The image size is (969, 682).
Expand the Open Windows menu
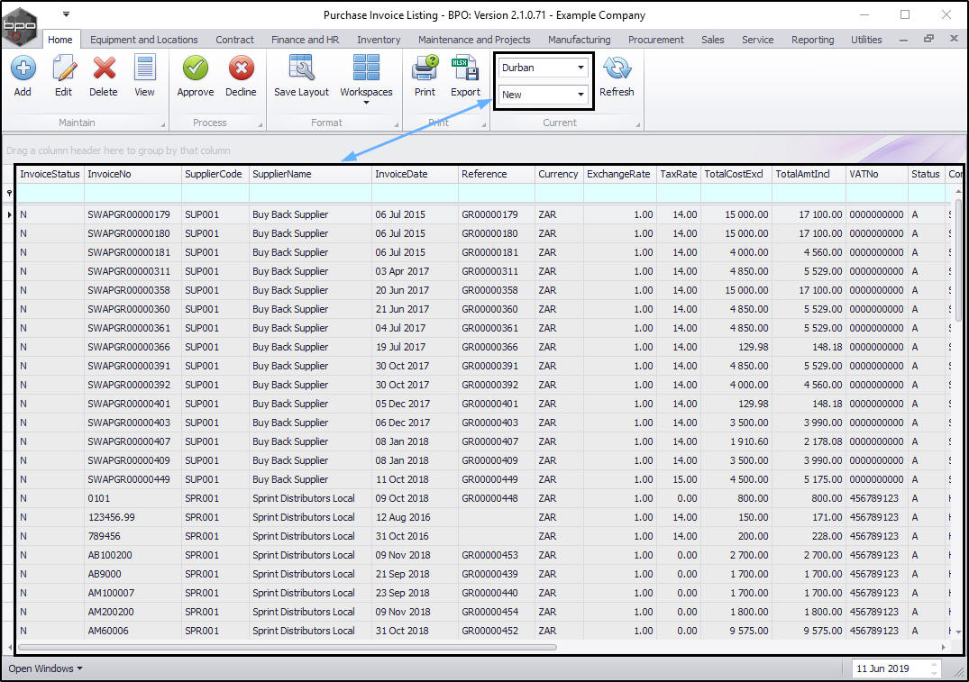pos(45,668)
